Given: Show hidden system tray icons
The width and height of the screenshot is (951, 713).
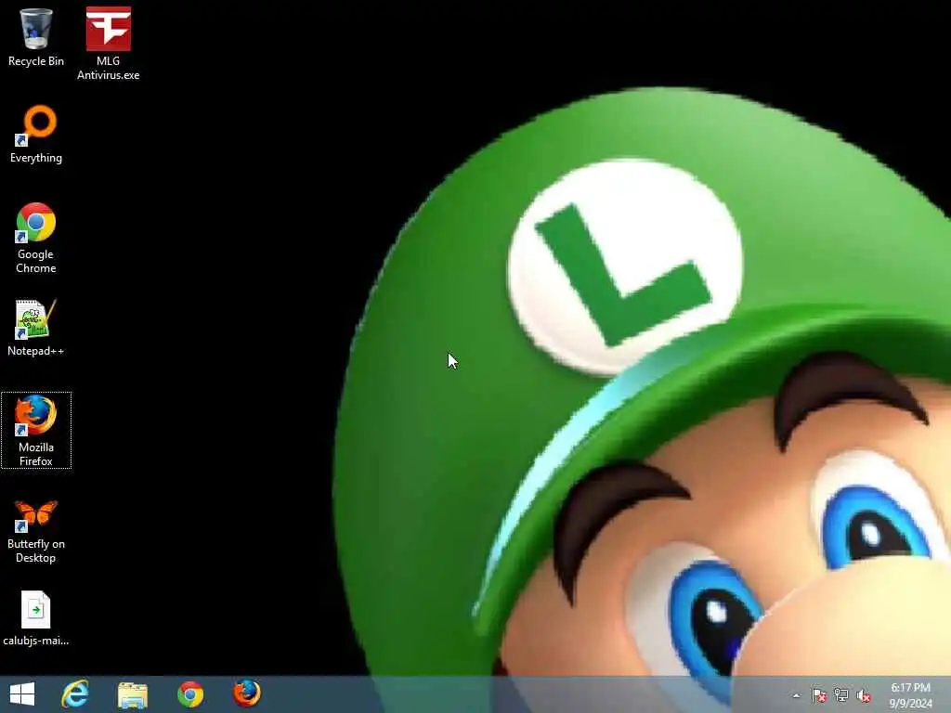Looking at the screenshot, I should point(796,695).
